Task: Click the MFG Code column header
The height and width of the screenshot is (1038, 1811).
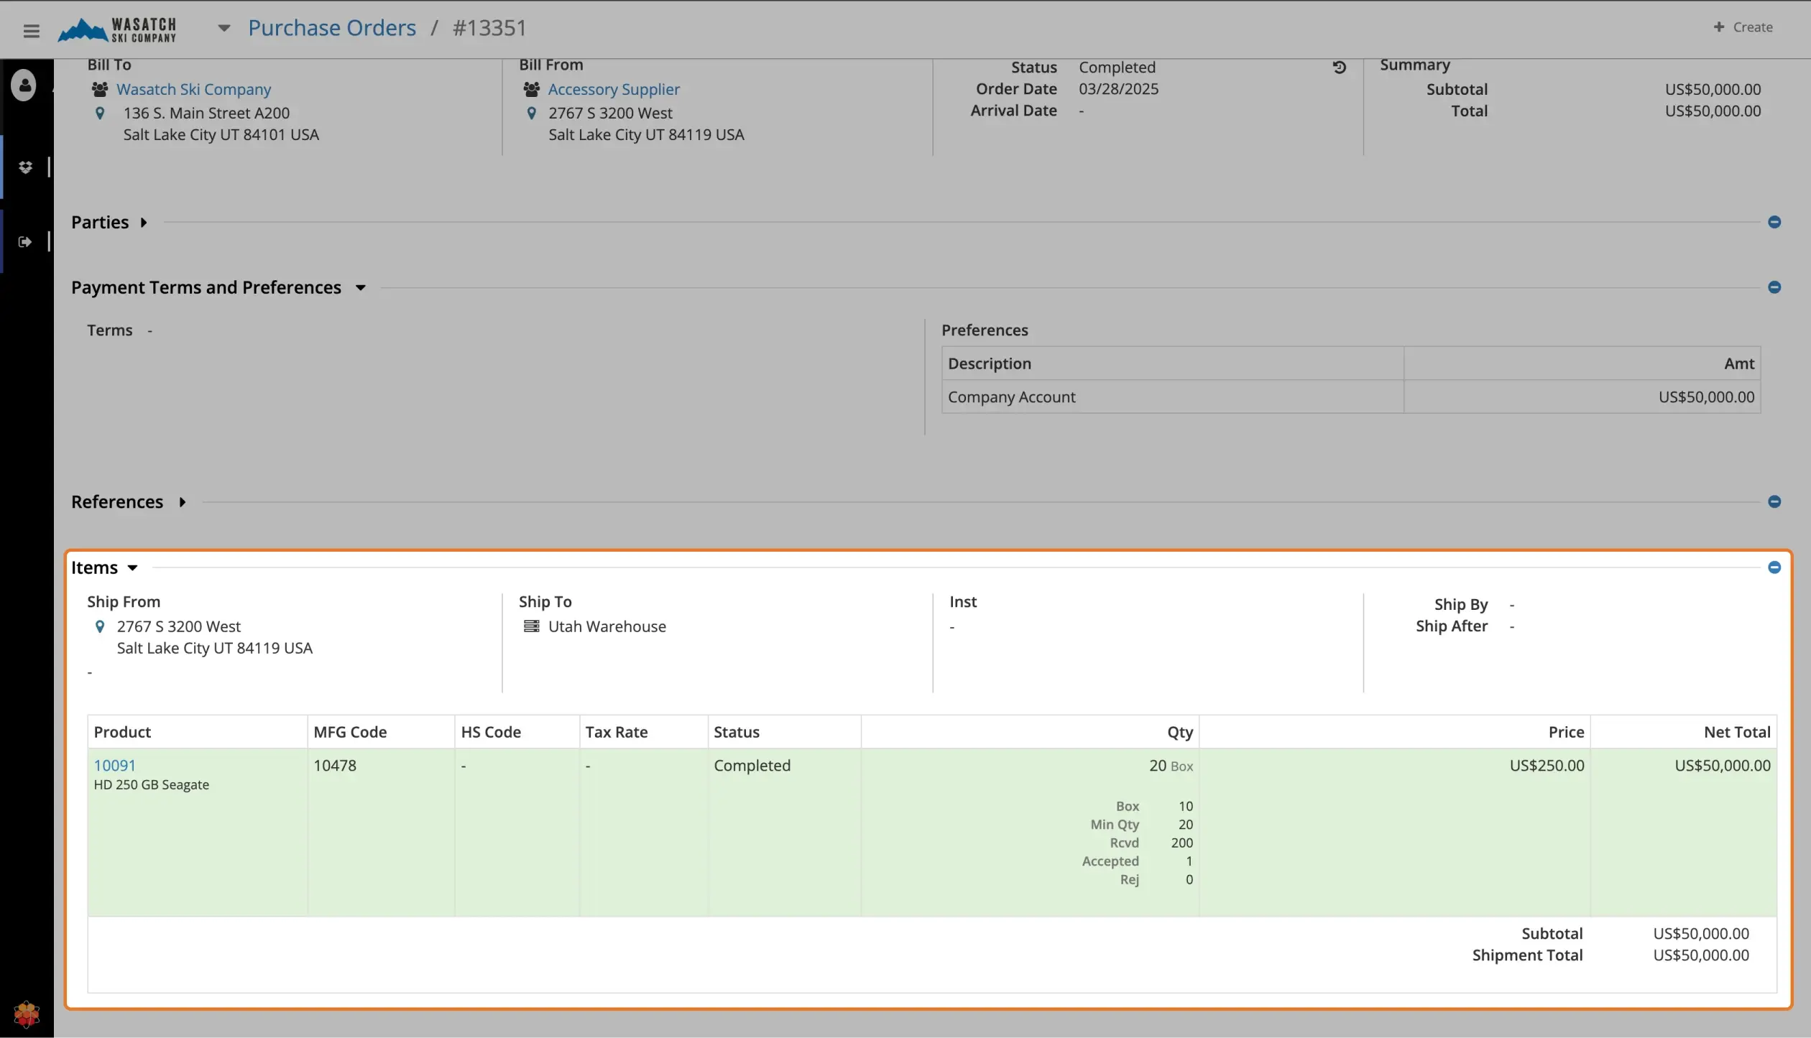Action: (x=382, y=732)
